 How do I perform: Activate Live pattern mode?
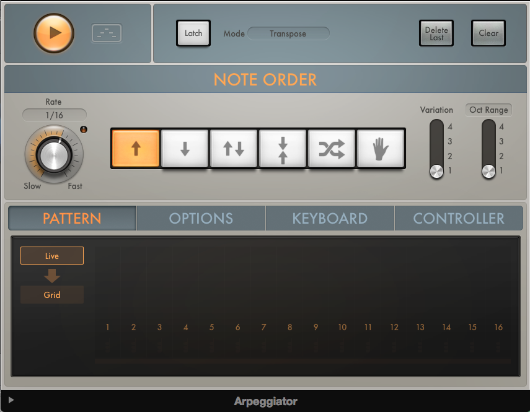click(51, 255)
